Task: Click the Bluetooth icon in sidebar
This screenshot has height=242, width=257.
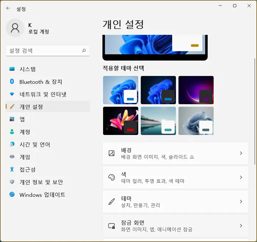Action: pyautogui.click(x=12, y=81)
